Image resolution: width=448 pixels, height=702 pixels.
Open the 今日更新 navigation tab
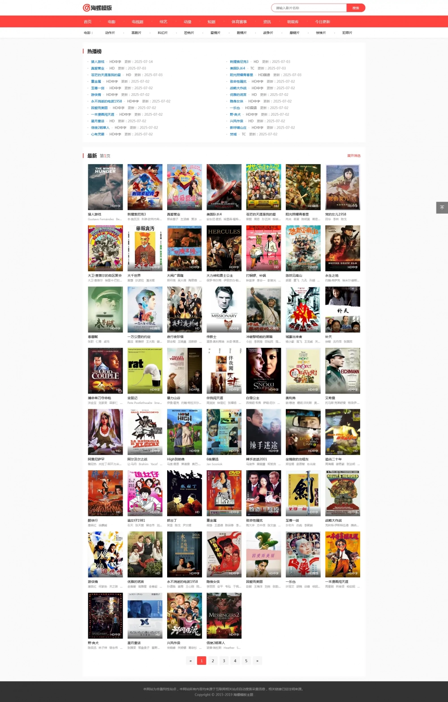point(322,22)
